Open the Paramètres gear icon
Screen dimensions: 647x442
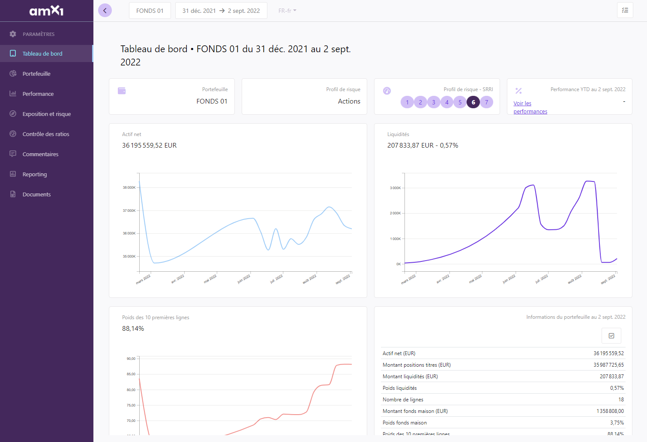click(x=13, y=34)
